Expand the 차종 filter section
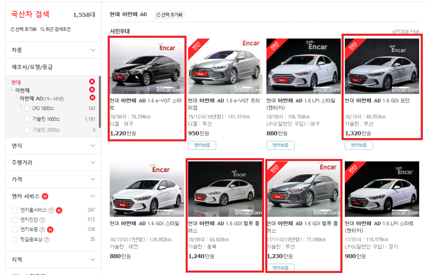 [x=53, y=50]
